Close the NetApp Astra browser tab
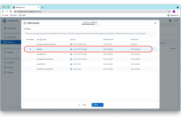Image resolution: width=181 pixels, height=120 pixels. (x=38, y=7)
